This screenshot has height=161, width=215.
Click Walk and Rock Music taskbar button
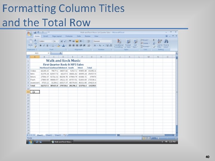(x=62, y=142)
